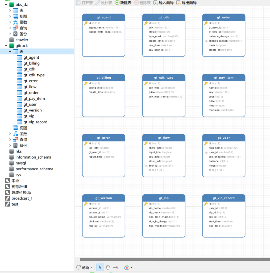
Task: Select the pointer (arrow) tool
Action: pyautogui.click(x=100, y=267)
